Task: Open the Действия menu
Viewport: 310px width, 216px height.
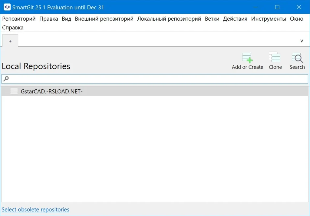Action: pyautogui.click(x=235, y=19)
